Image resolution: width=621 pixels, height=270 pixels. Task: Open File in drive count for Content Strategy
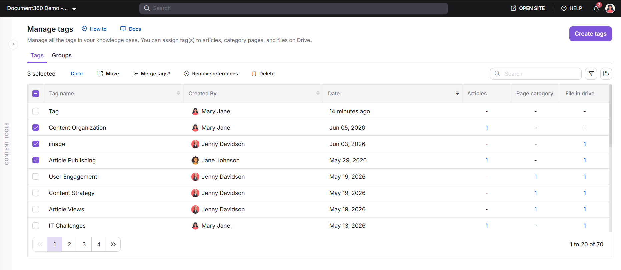point(585,193)
